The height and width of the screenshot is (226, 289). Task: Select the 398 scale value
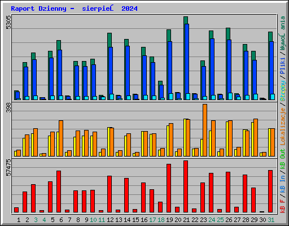coord(8,107)
